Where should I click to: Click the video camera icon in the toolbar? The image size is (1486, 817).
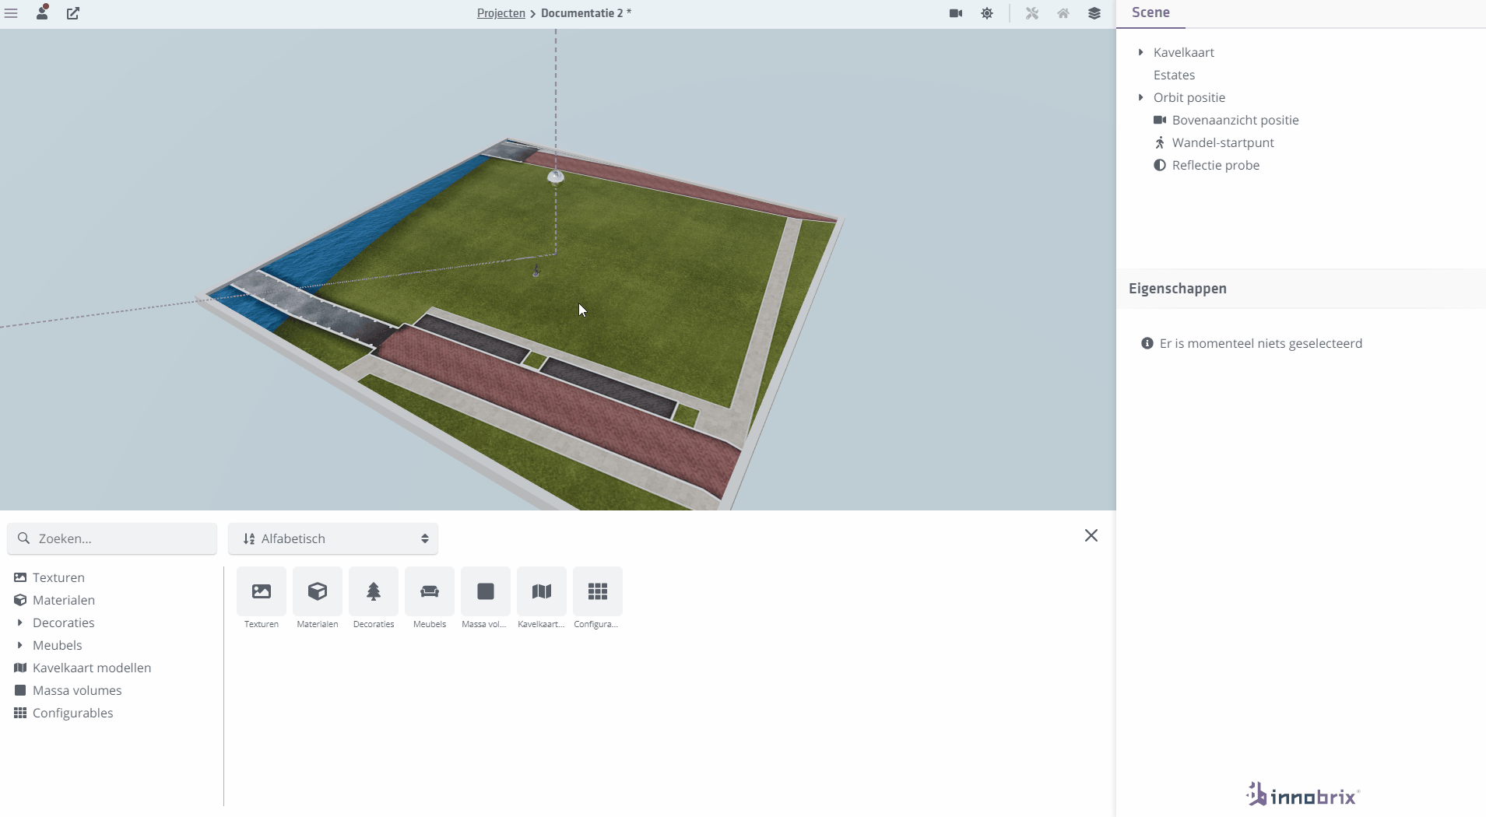(x=956, y=13)
